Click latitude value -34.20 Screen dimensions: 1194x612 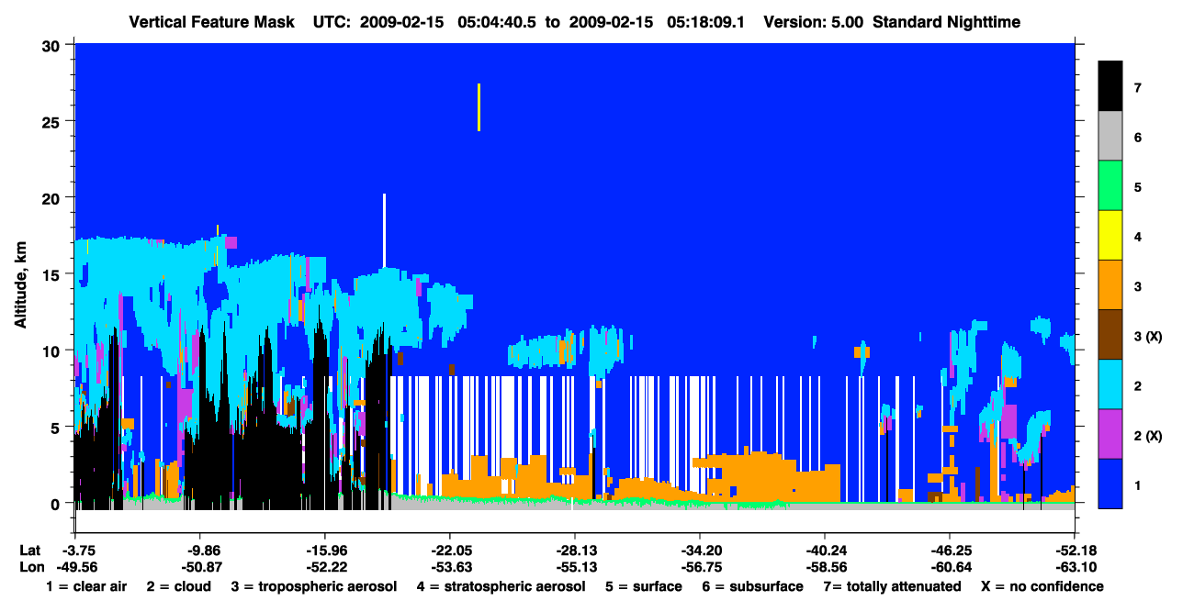coord(700,550)
